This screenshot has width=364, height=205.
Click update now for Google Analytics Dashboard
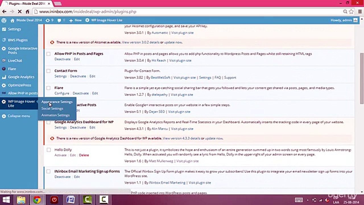click(214, 138)
